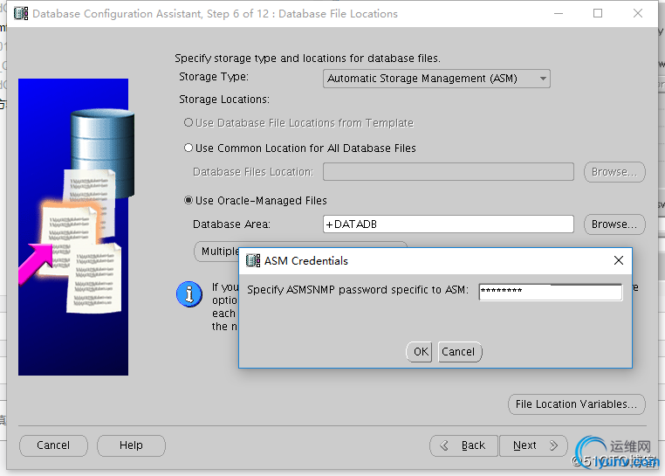Select Use Common Location for All Database Files
This screenshot has width=665, height=476.
[189, 148]
